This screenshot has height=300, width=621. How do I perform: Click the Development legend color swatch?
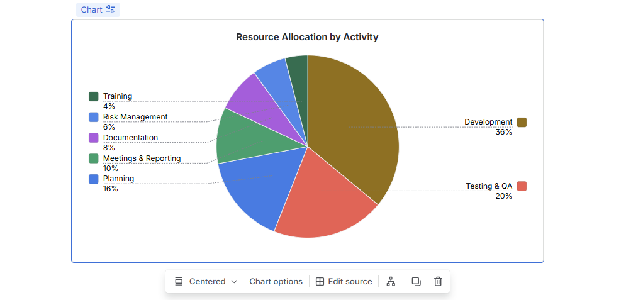click(522, 122)
